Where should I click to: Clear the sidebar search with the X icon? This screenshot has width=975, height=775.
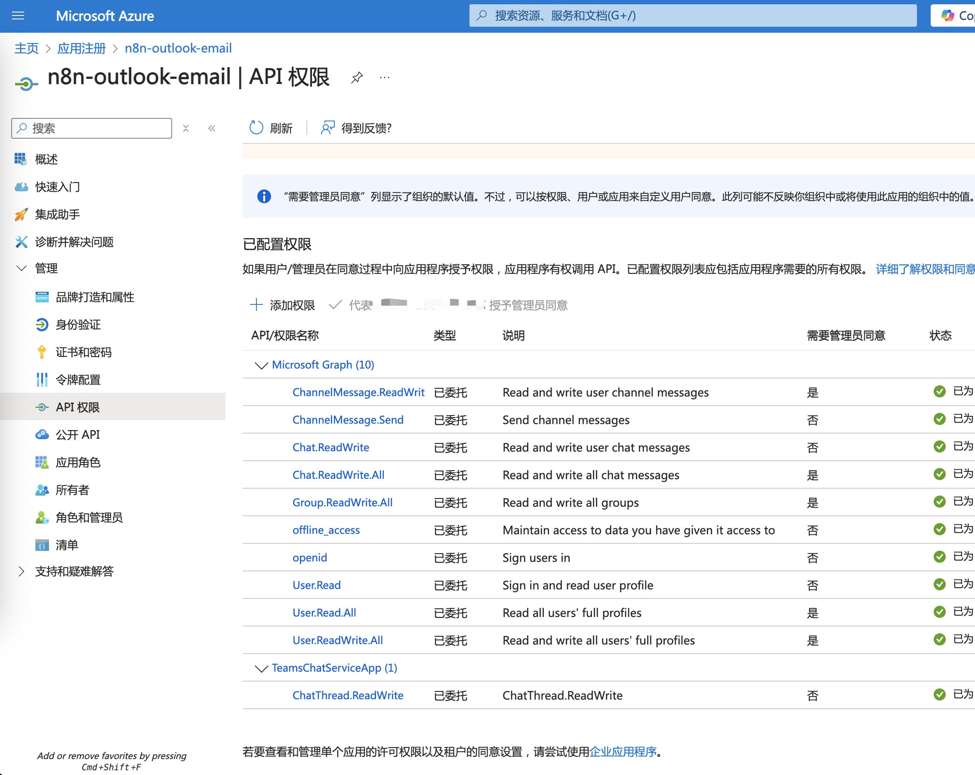pos(186,128)
